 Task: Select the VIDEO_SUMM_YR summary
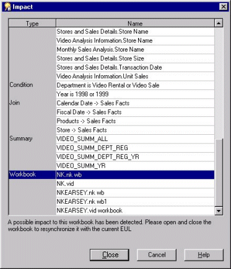point(135,166)
